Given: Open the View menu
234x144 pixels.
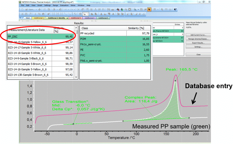Looking at the screenshot, I should click(33, 5).
